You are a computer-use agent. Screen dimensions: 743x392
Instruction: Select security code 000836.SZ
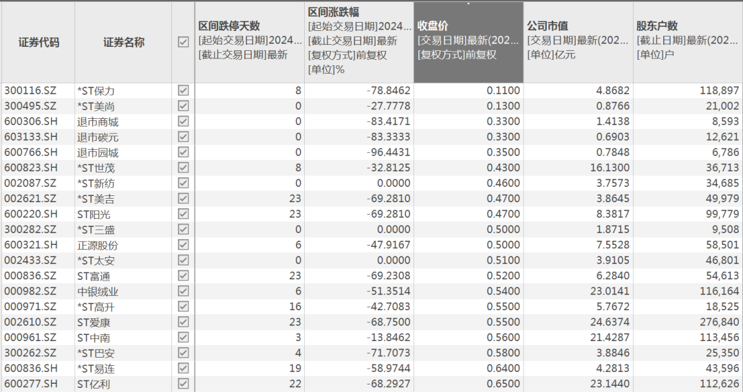click(30, 276)
